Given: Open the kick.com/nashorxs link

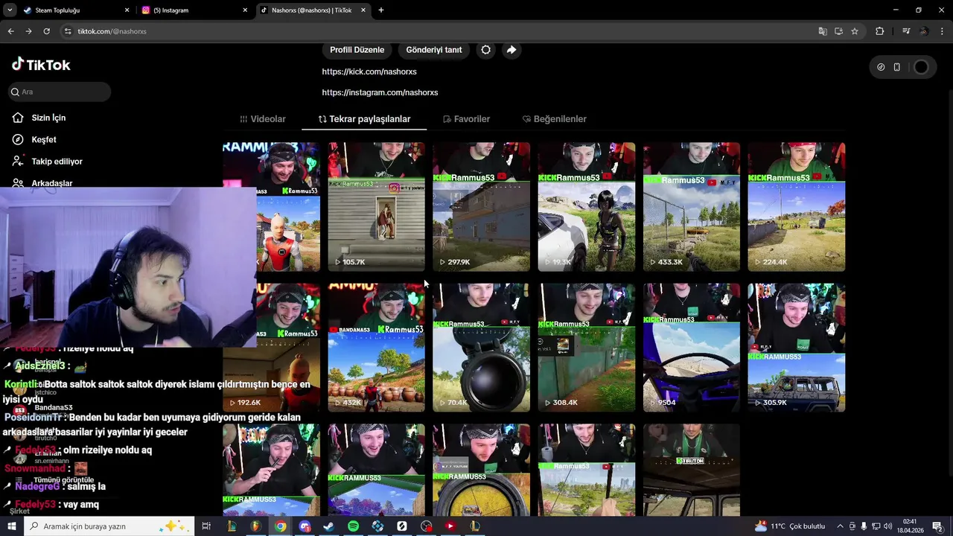Looking at the screenshot, I should pyautogui.click(x=369, y=71).
